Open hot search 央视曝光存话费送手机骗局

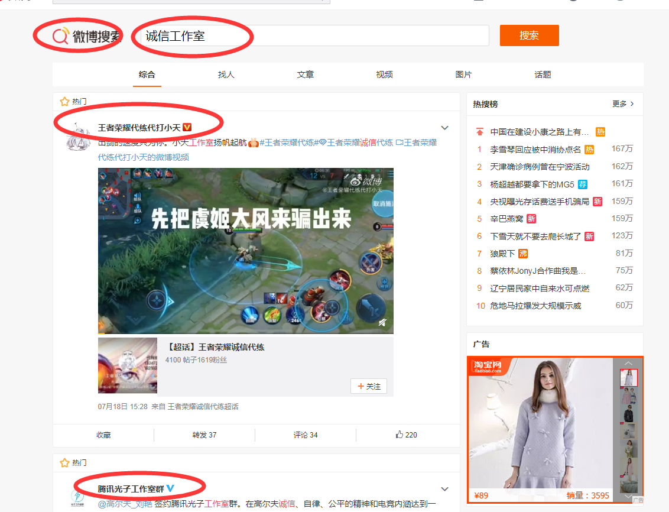pyautogui.click(x=540, y=202)
